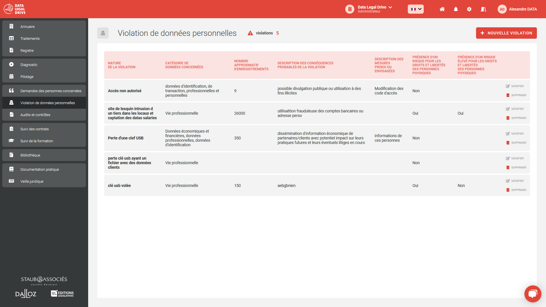The image size is (546, 307).
Task: Open Veille juridique in the sidebar
Action: (x=44, y=181)
